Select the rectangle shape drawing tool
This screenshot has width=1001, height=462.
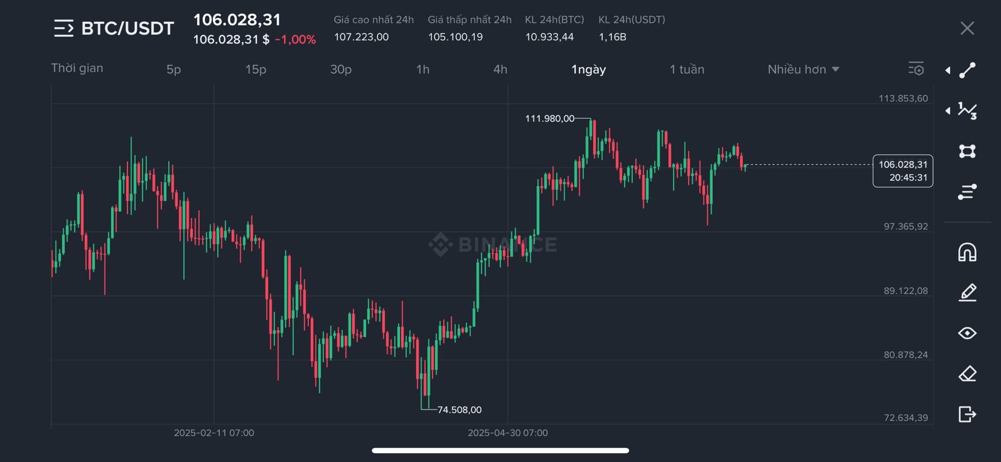pyautogui.click(x=967, y=151)
